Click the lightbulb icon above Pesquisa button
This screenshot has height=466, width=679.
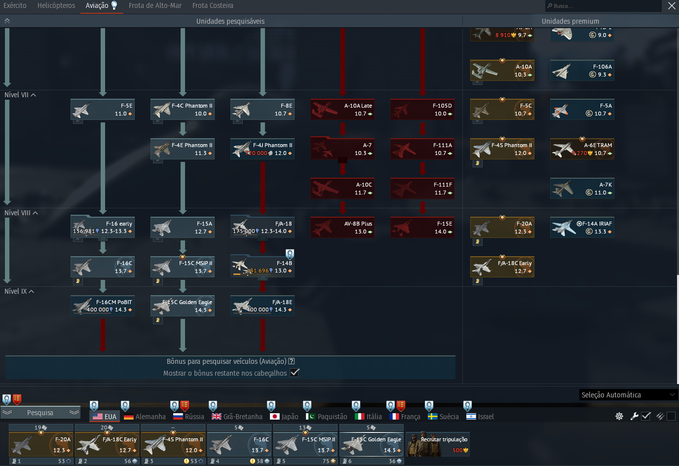pos(6,399)
